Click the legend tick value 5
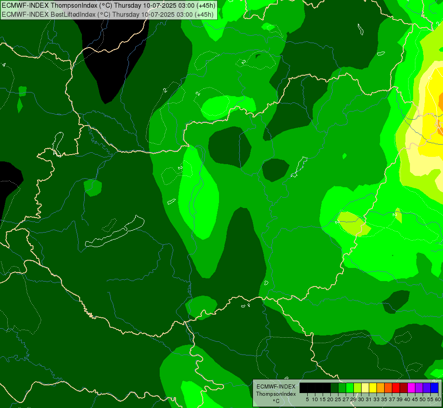 click(x=307, y=399)
